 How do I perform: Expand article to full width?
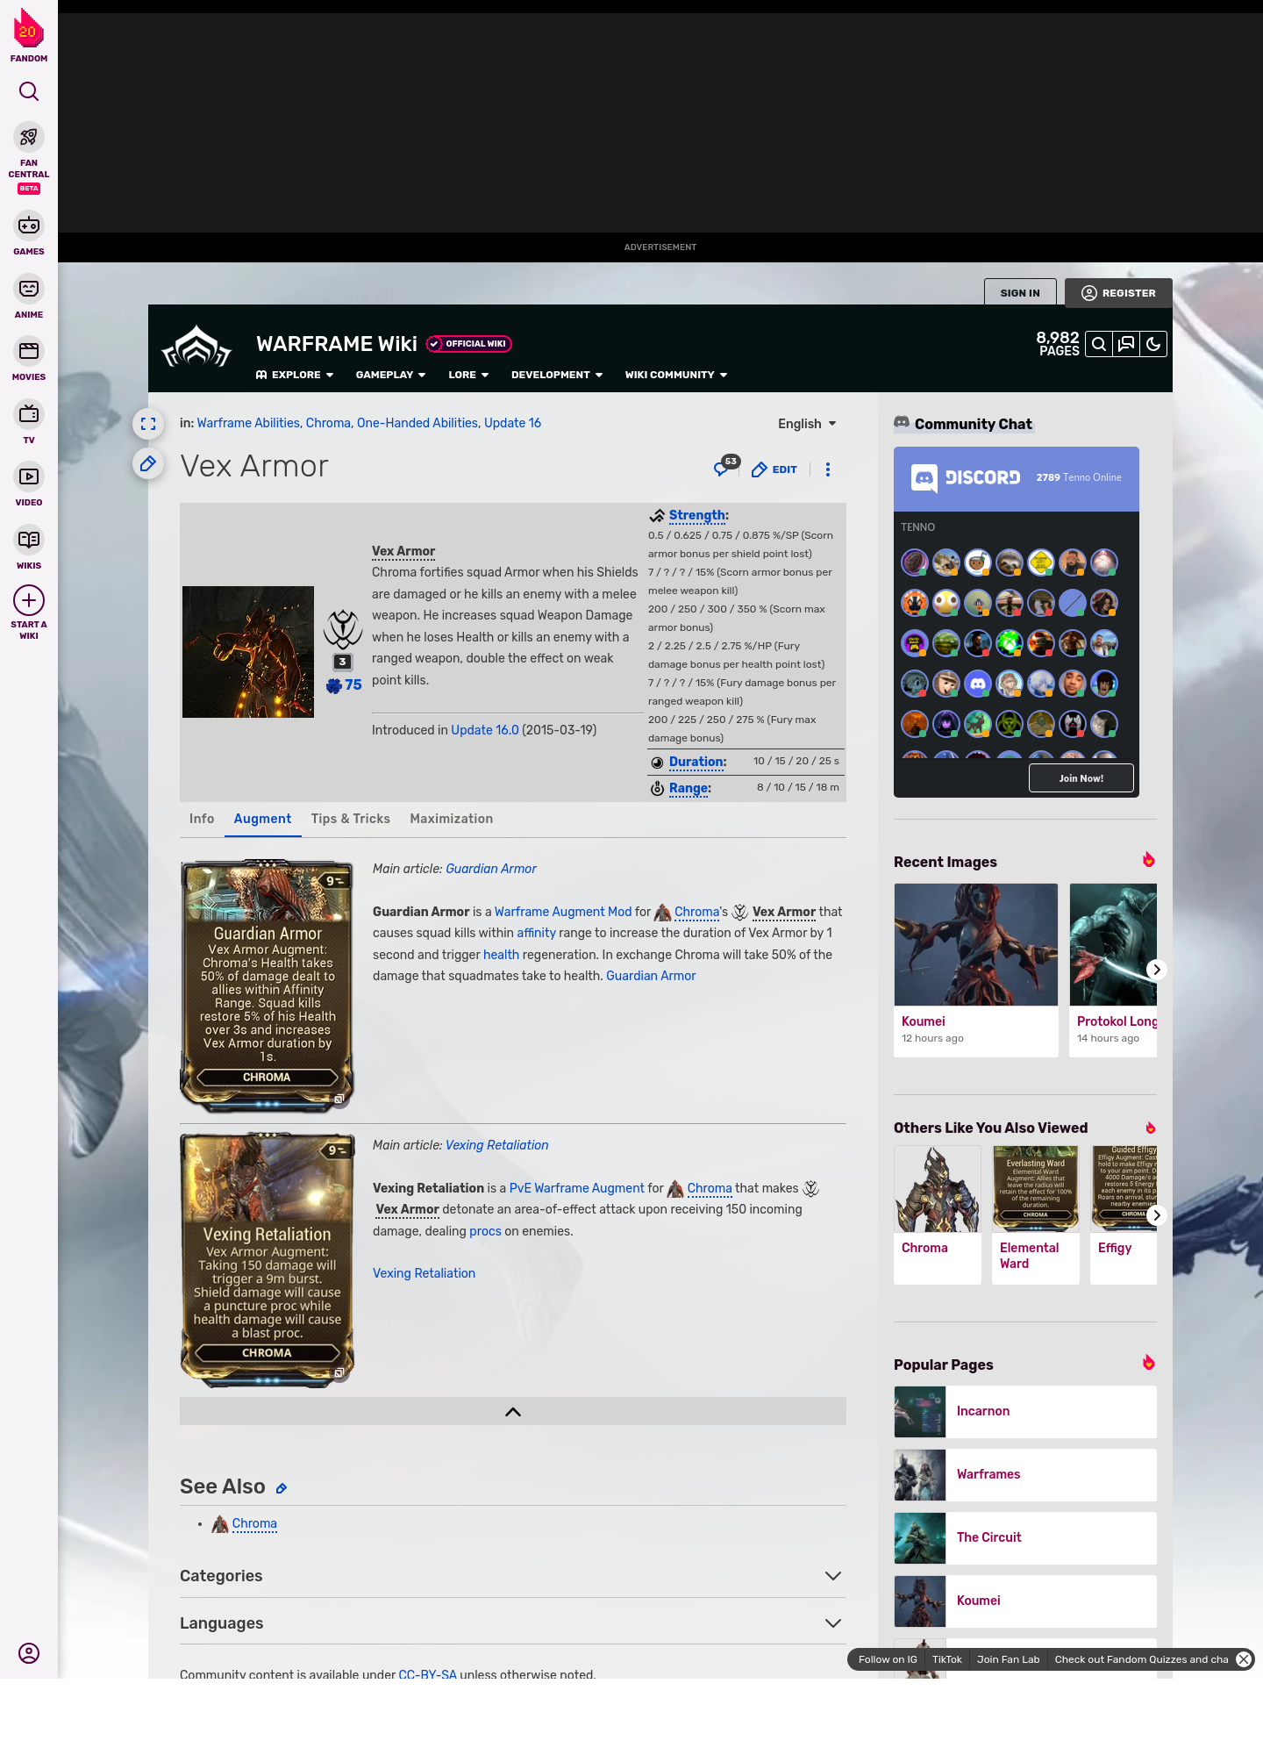click(148, 424)
